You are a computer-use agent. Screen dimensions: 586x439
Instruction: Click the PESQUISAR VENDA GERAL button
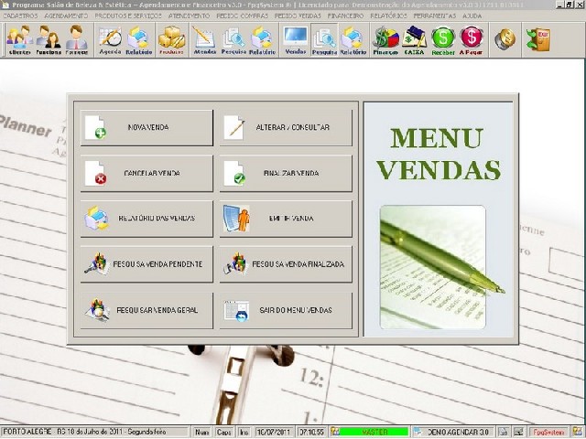tap(146, 311)
